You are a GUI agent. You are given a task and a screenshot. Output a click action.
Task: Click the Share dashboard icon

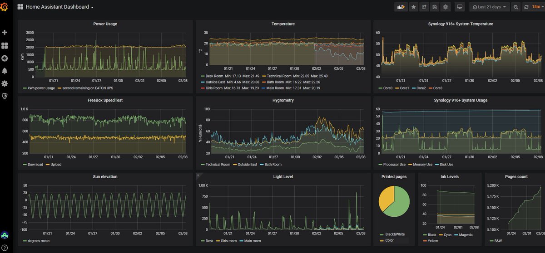(424, 7)
